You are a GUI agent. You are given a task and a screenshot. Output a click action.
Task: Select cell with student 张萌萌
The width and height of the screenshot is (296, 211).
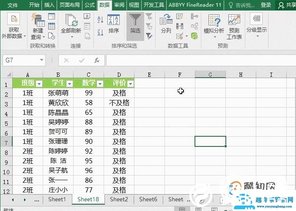point(58,93)
